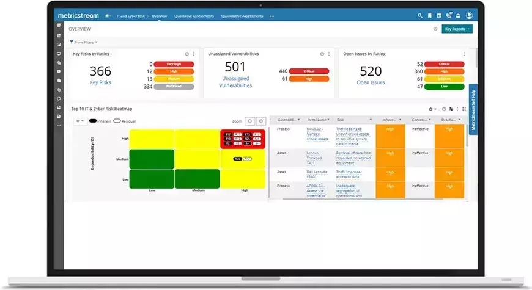Click the info icon left of Key Reports
Screen dimensions: 532x290
click(435, 29)
